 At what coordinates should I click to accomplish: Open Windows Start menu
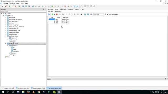3,92
